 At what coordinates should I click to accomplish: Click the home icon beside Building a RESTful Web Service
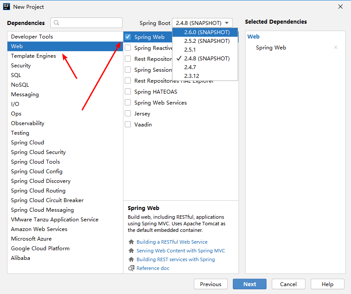(x=131, y=242)
